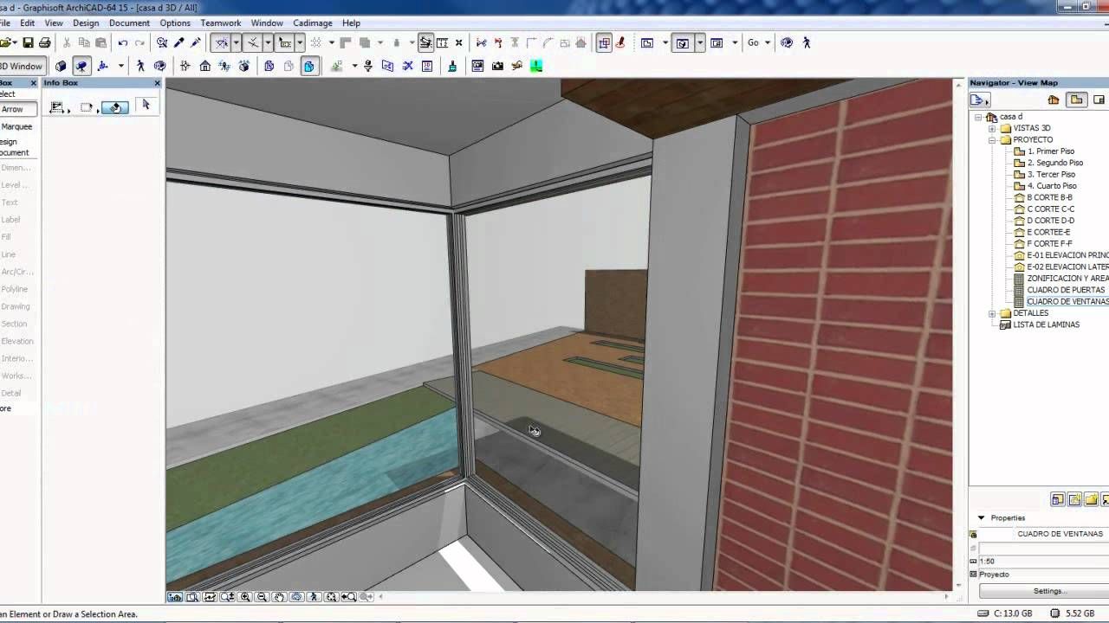Click the Save icon in toolbar

[x=28, y=42]
